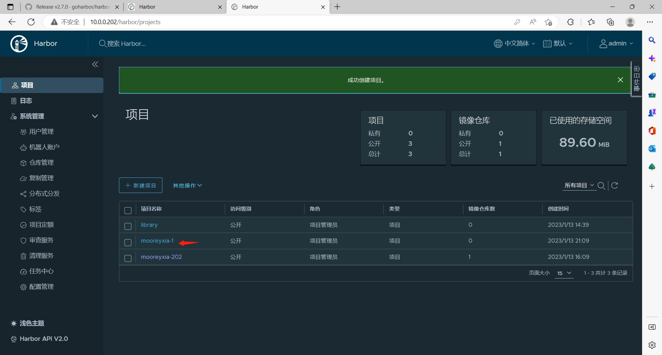Click the browser back arrow
Viewport: 662px width, 355px height.
coord(12,22)
